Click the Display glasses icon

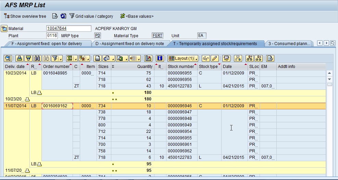point(205,58)
